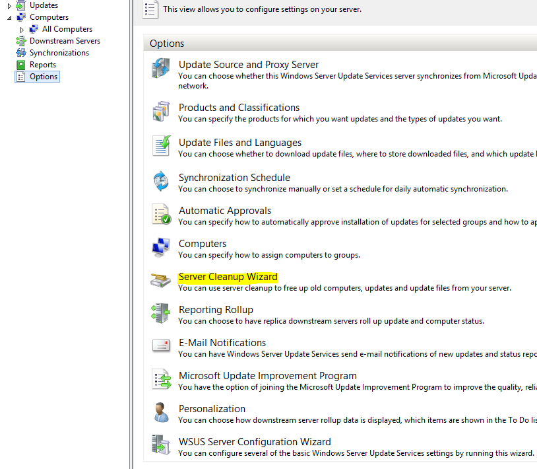The height and width of the screenshot is (469, 537).
Task: Expand the Updates tree node
Action: coord(9,6)
